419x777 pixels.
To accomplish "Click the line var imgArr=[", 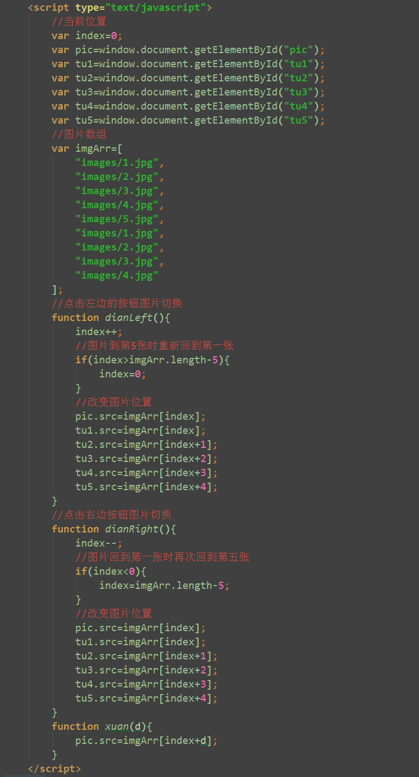I will (87, 149).
